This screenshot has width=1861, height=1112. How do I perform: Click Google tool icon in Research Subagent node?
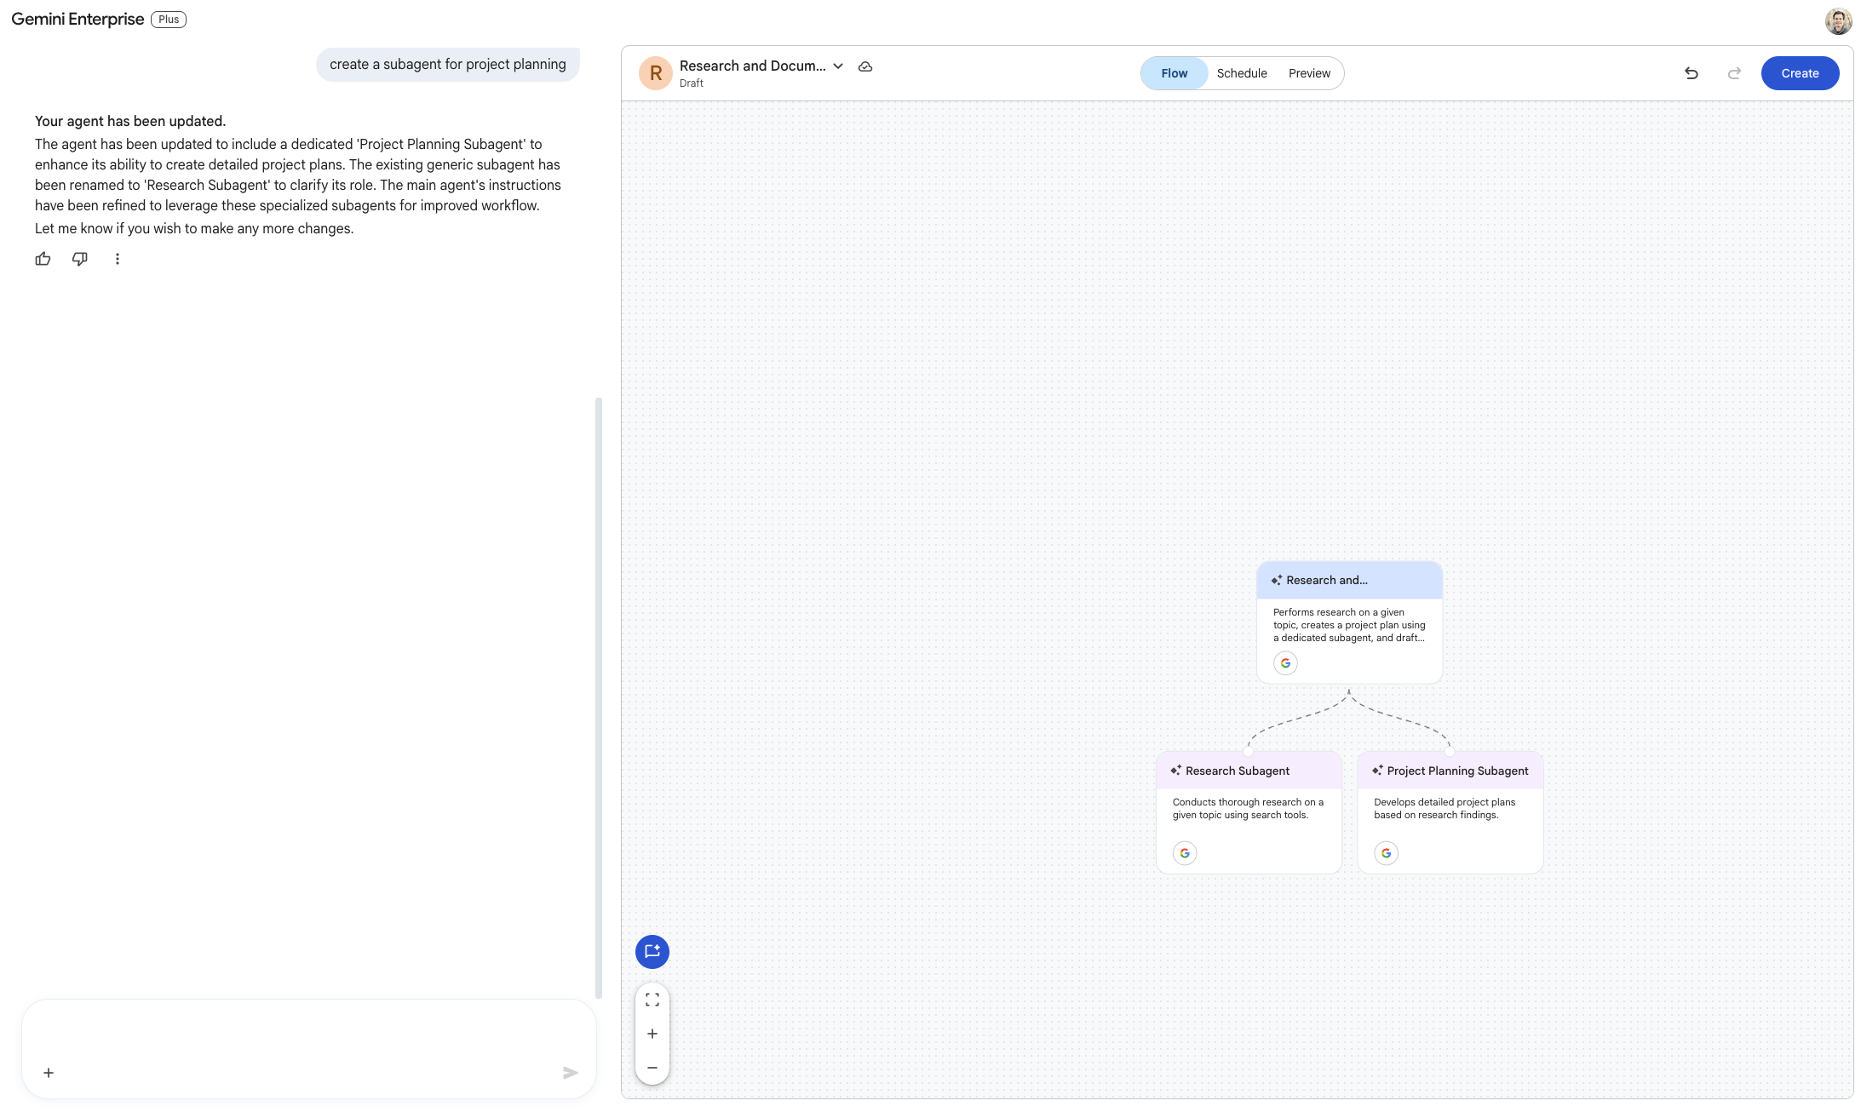point(1185,853)
